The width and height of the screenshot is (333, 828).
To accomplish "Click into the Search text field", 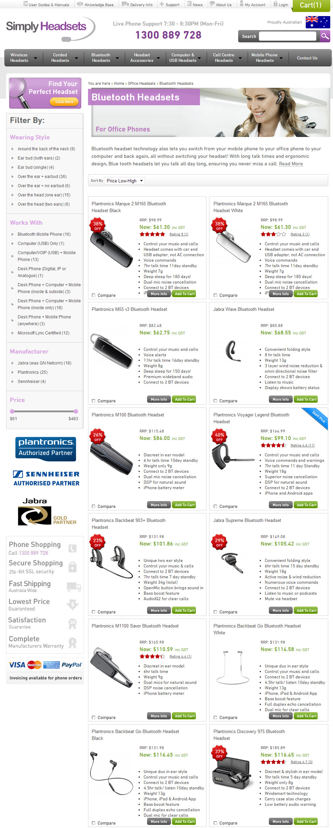I will tap(288, 36).
